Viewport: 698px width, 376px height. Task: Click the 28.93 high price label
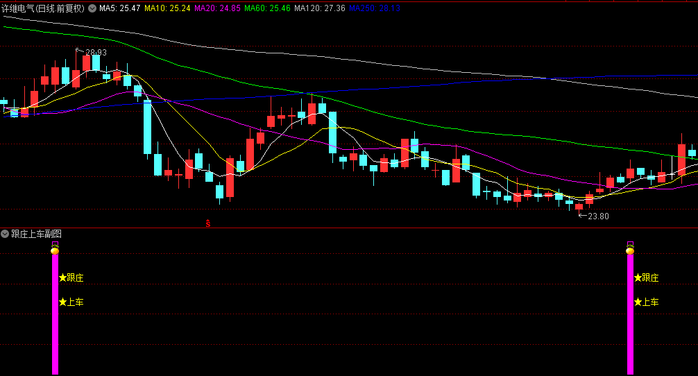96,53
